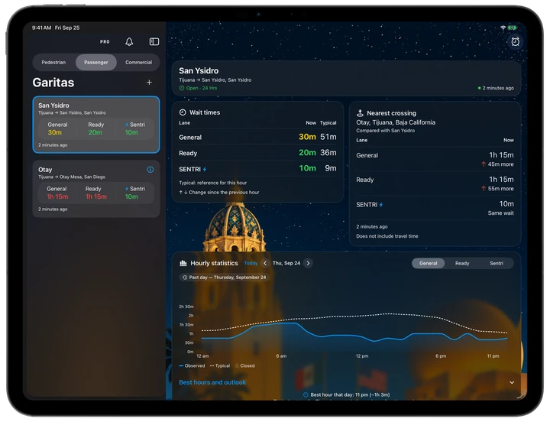The height and width of the screenshot is (422, 550).
Task: Click General typical 51m value
Action: pyautogui.click(x=328, y=137)
